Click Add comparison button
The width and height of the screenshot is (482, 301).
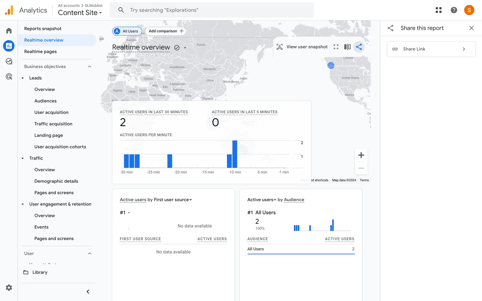[166, 31]
